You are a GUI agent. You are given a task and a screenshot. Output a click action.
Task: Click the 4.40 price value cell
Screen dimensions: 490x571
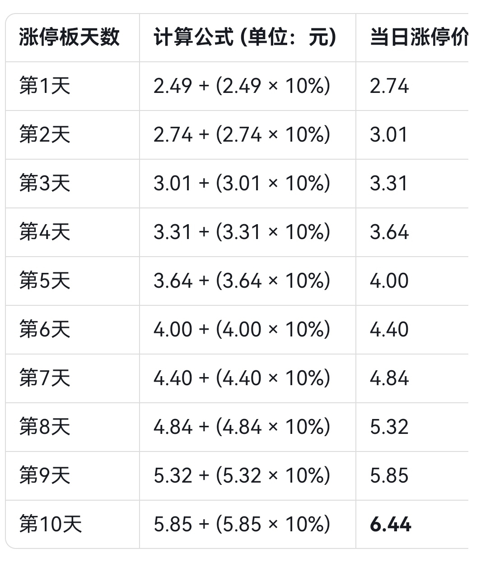389,330
